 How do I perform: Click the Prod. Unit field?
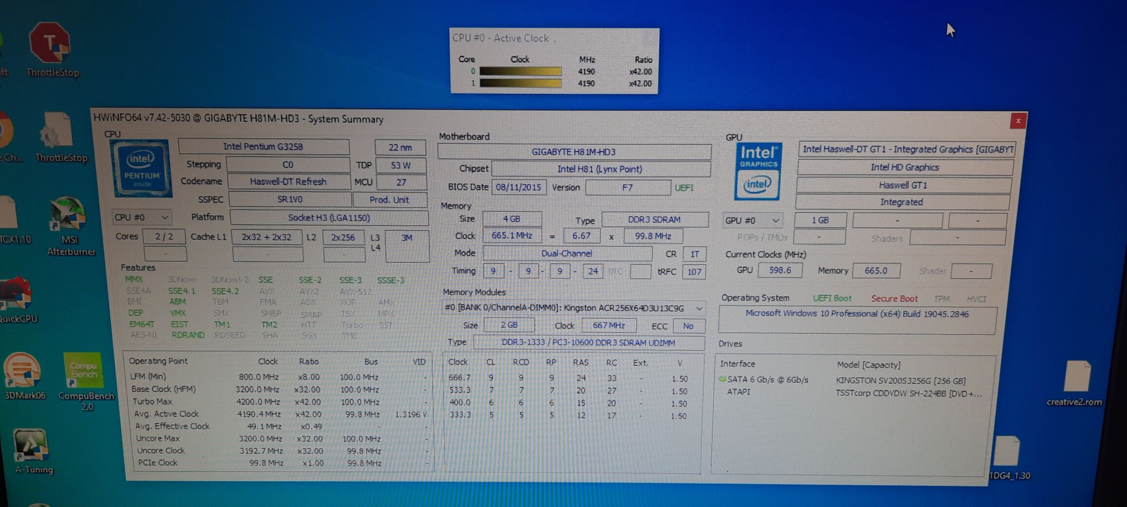point(389,199)
